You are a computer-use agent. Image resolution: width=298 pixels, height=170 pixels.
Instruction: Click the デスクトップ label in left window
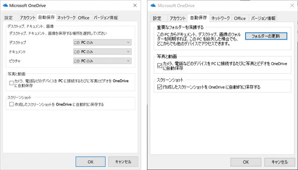[x=17, y=43]
